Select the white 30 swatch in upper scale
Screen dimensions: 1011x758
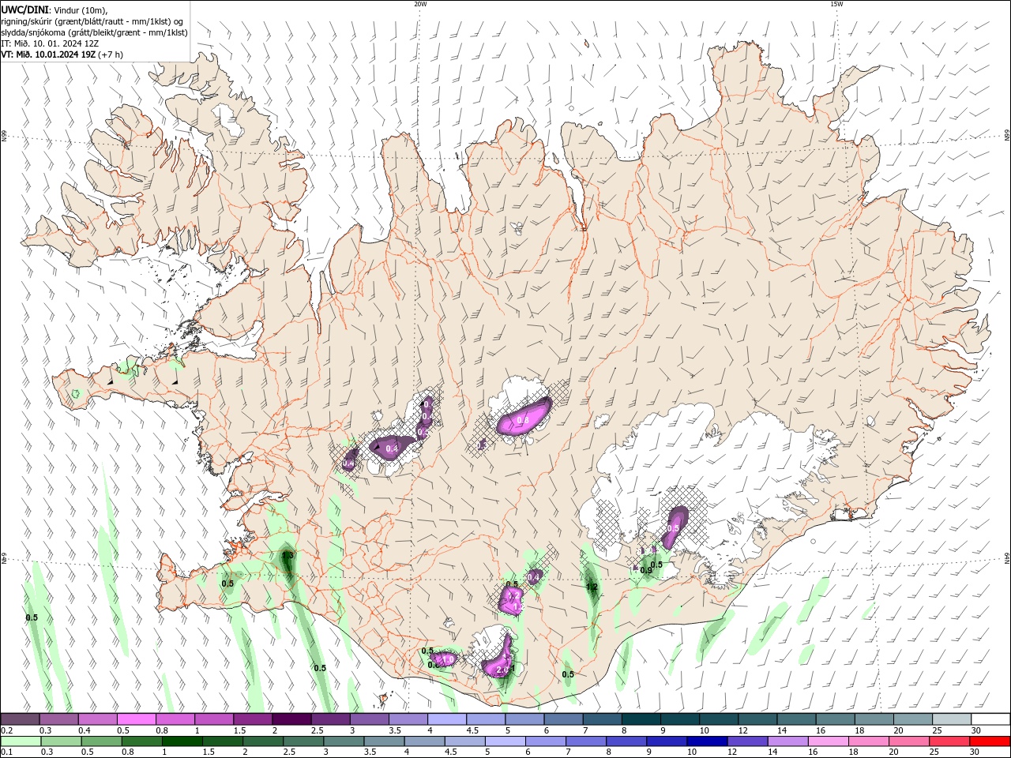click(990, 719)
